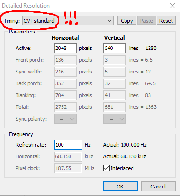Image resolution: width=180 pixels, height=196 pixels.
Task: Click the Horizontal frequency field showing 68.150
Action: click(x=68, y=156)
